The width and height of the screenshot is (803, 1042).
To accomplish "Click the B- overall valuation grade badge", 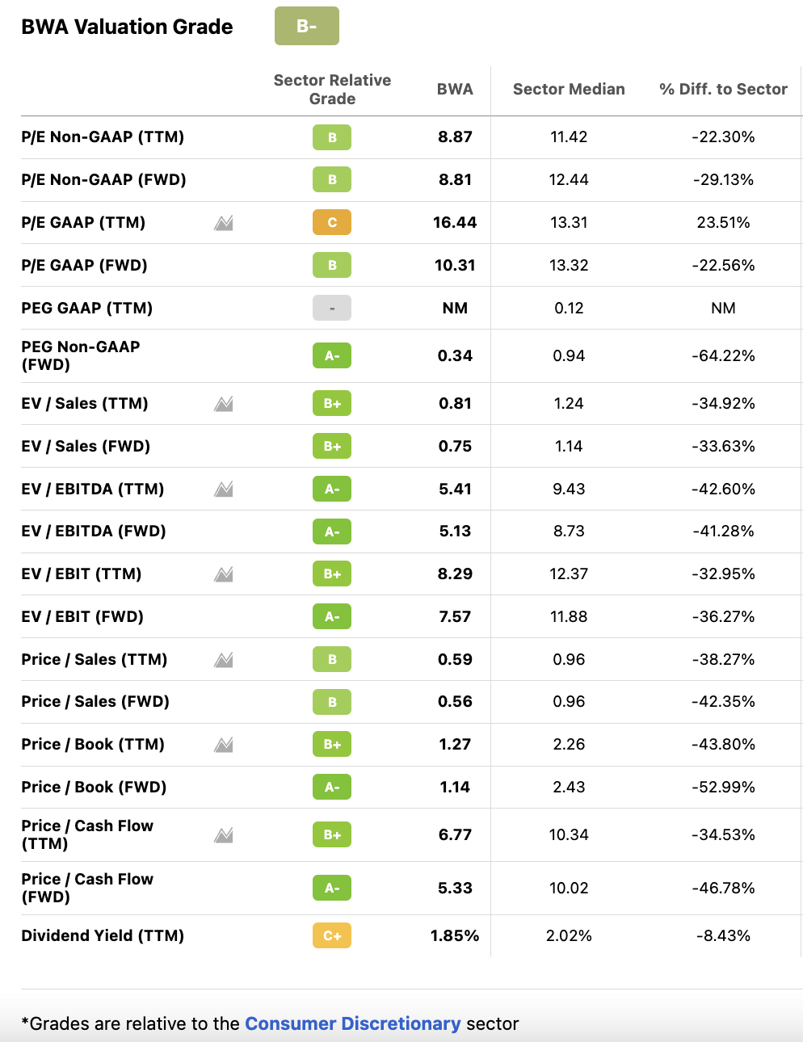I will click(x=307, y=26).
